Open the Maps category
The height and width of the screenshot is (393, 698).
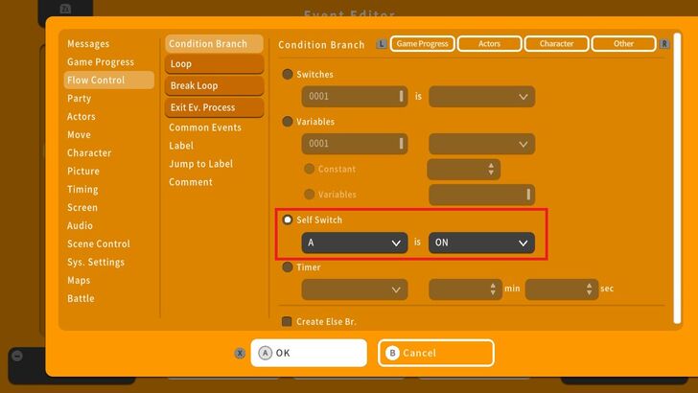pos(79,281)
